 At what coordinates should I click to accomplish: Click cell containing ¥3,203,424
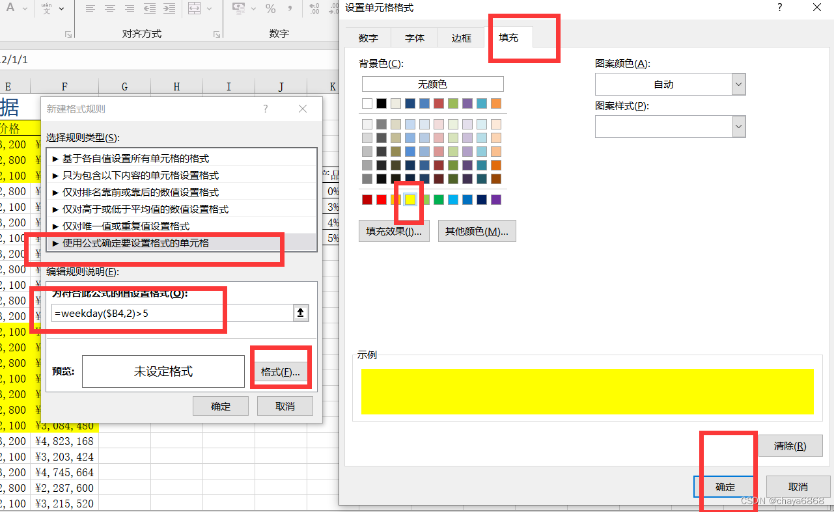[64, 457]
